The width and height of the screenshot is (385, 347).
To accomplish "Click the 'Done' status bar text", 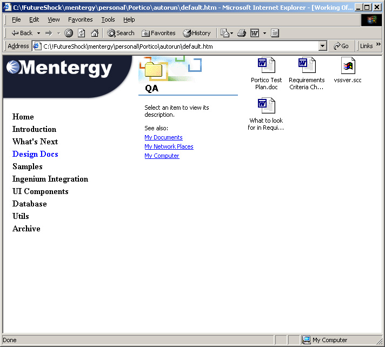I will (10, 340).
